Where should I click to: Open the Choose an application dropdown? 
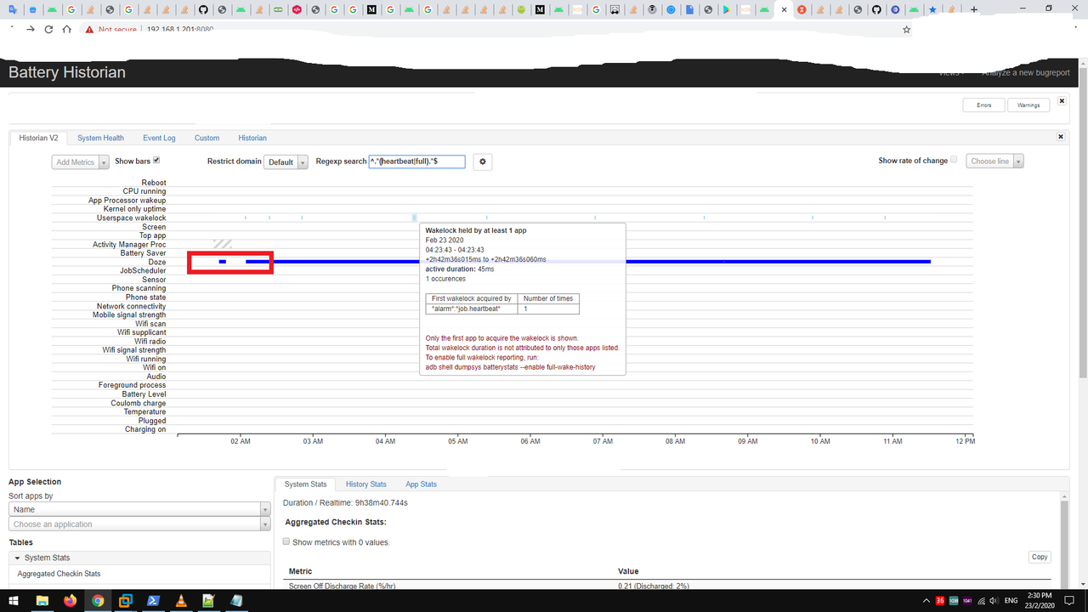[139, 524]
